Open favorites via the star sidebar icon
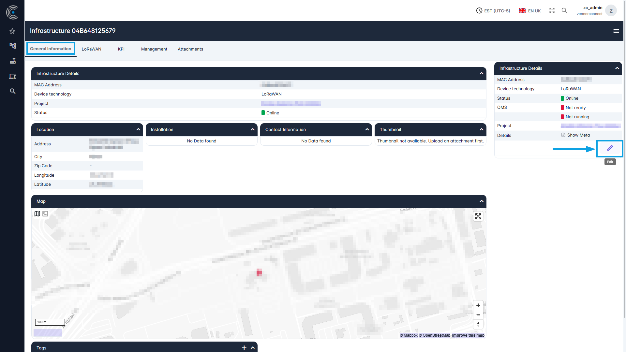Viewport: 626px width, 352px height. 12,31
